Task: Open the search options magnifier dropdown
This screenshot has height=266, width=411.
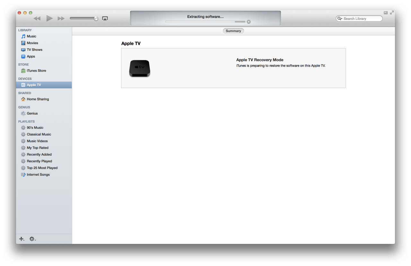Action: 340,19
